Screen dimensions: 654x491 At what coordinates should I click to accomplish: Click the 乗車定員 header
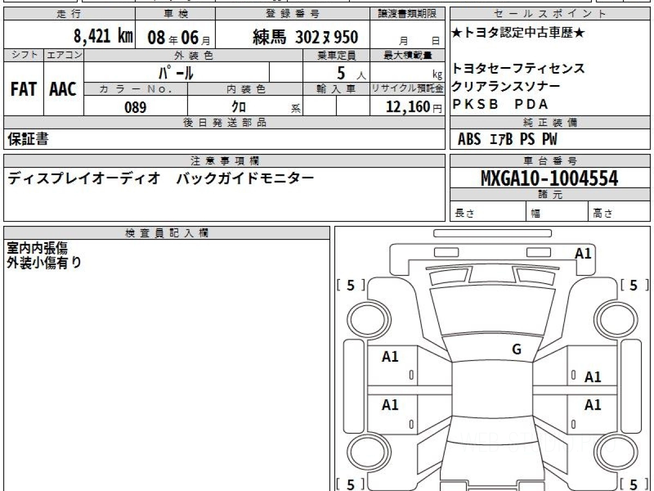click(x=336, y=55)
